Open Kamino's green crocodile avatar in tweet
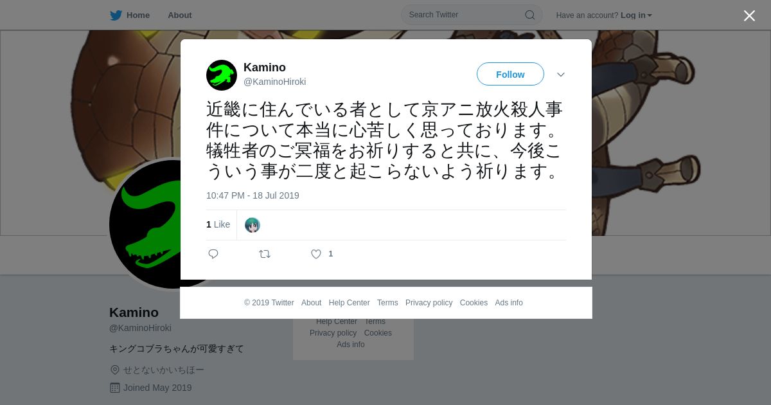The image size is (771, 405). (222, 75)
